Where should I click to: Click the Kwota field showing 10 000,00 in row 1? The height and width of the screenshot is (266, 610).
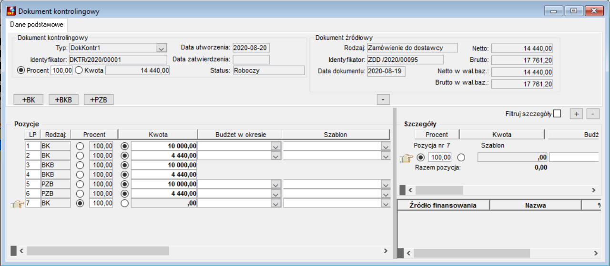tap(164, 146)
